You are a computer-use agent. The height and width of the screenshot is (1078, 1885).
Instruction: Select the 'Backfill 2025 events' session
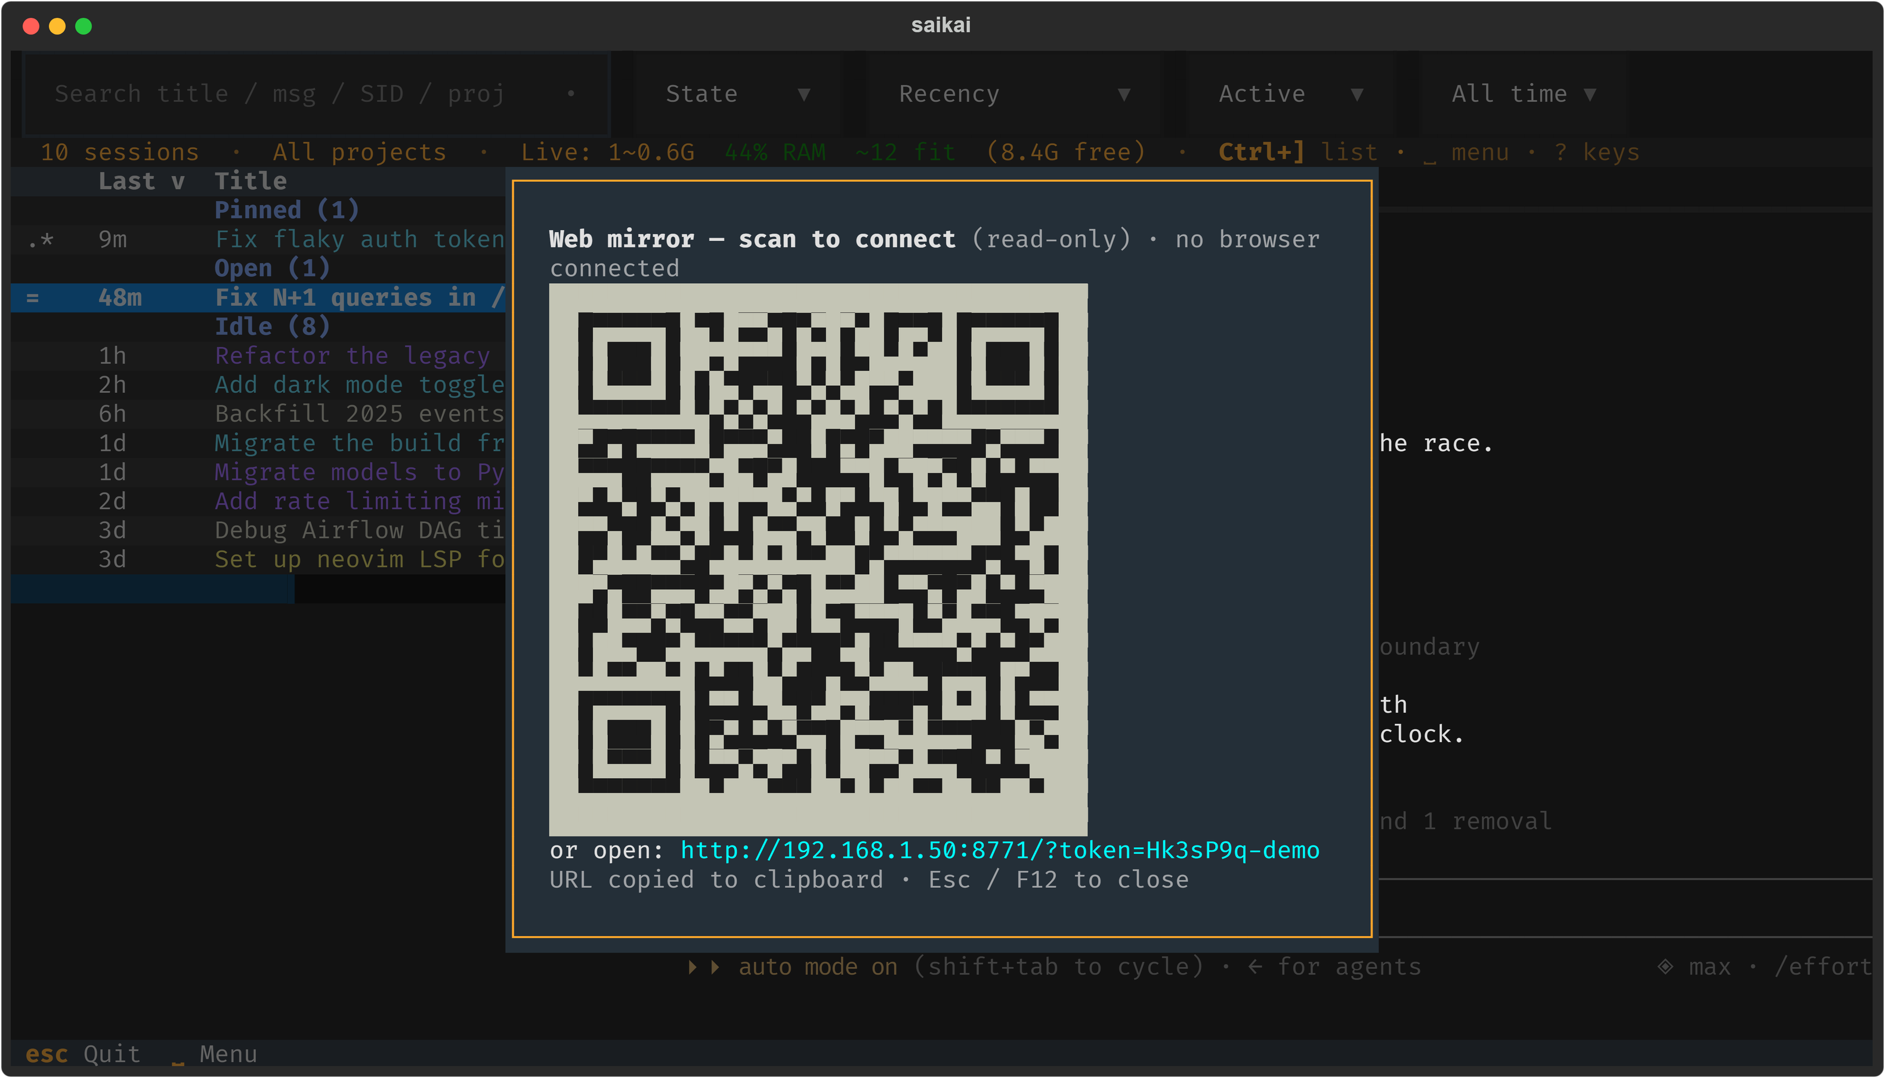pyautogui.click(x=258, y=413)
